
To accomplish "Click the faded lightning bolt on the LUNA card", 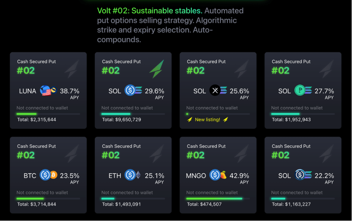I will [x=71, y=69].
